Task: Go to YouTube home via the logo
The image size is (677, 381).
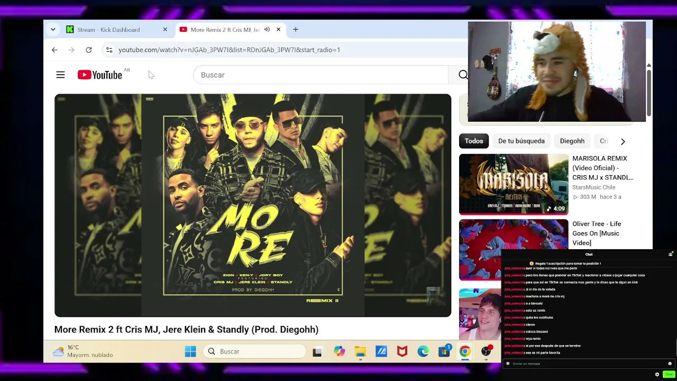Action: pyautogui.click(x=100, y=75)
